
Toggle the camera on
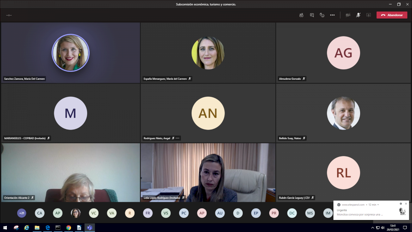pos(348,15)
